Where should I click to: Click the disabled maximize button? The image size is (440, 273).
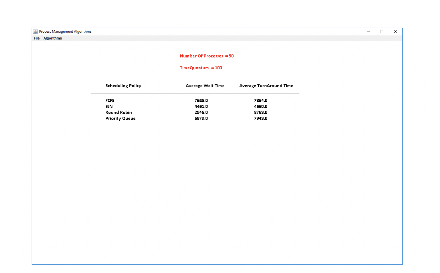[x=382, y=32]
